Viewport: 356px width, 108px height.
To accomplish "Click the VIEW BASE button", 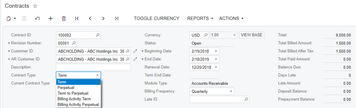I will pos(252,35).
